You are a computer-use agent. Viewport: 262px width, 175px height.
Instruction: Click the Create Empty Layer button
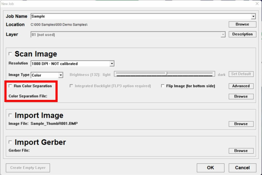28,168
